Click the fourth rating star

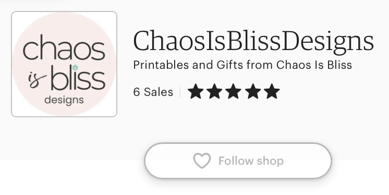pyautogui.click(x=253, y=92)
